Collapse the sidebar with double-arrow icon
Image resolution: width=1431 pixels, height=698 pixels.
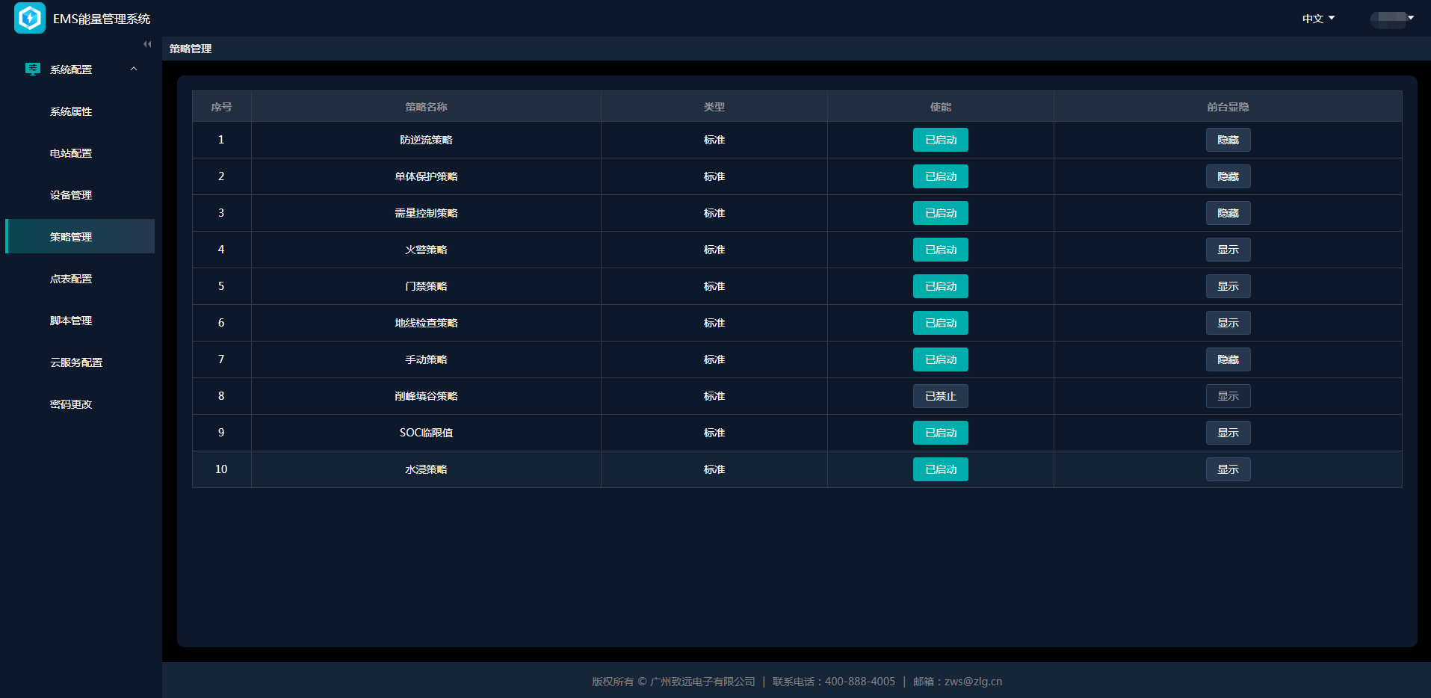click(x=147, y=44)
